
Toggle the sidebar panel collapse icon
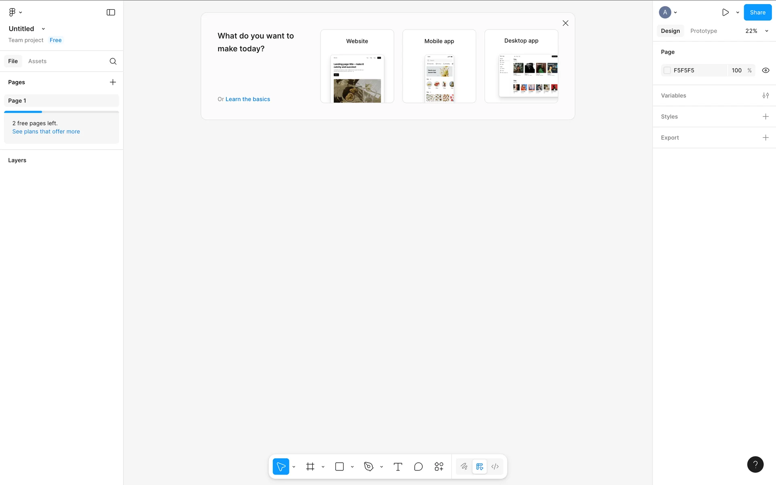pos(111,12)
